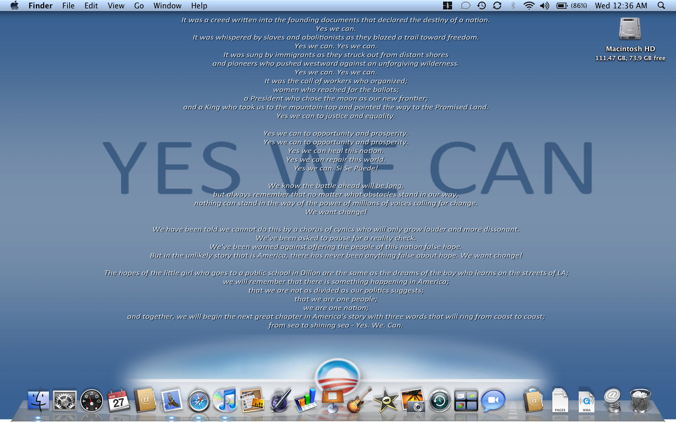Open the Trash in the Dock

pos(640,401)
